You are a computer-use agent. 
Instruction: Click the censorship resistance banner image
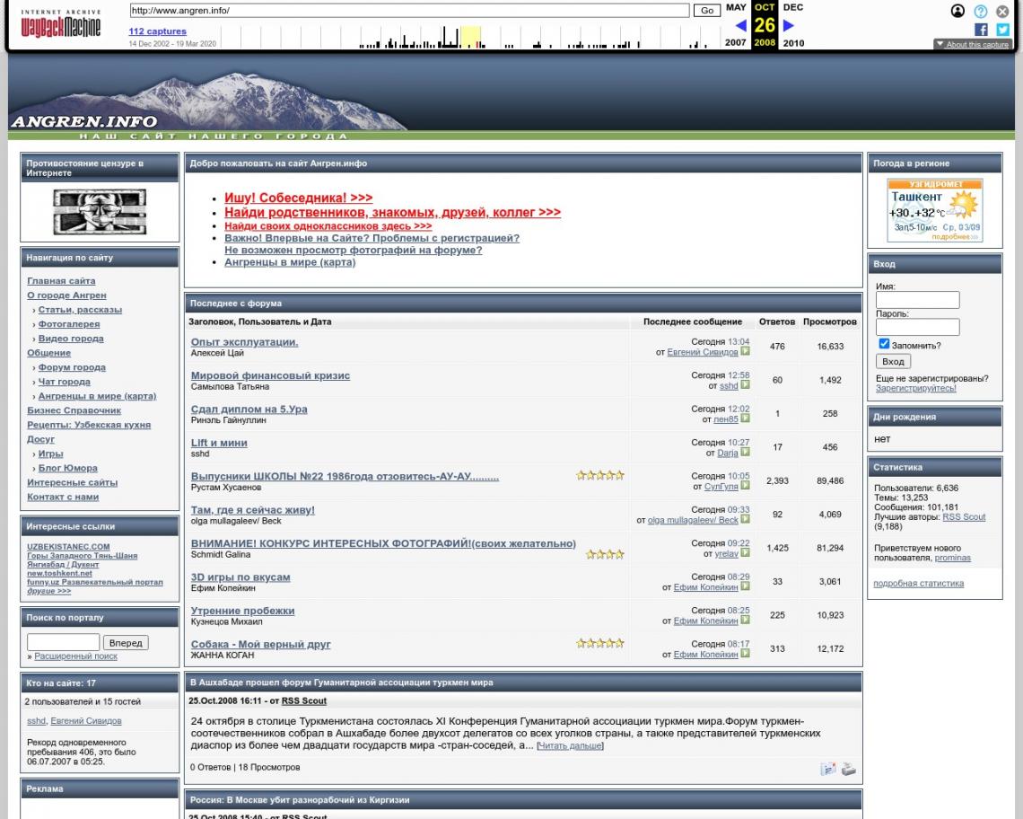100,212
